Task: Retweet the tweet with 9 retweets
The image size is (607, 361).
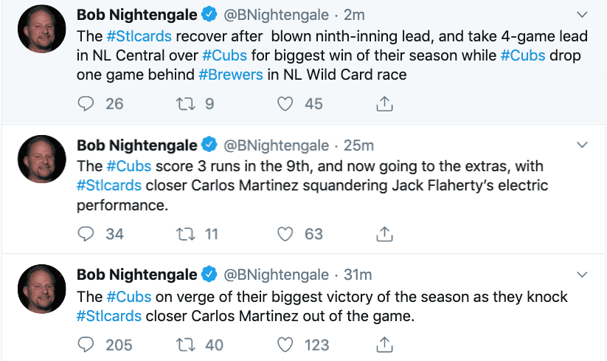Action: (x=186, y=104)
